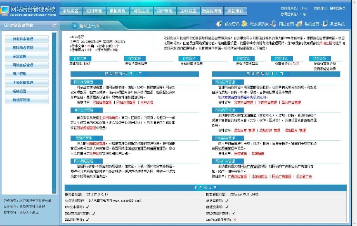357x226 pixels.
Task: Click the 添加图片 shortcut link
Action: 291,130
